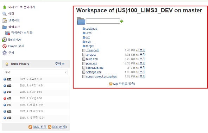Click the weather icon beside Build History
The width and height of the screenshot is (208, 133).
(7, 64)
